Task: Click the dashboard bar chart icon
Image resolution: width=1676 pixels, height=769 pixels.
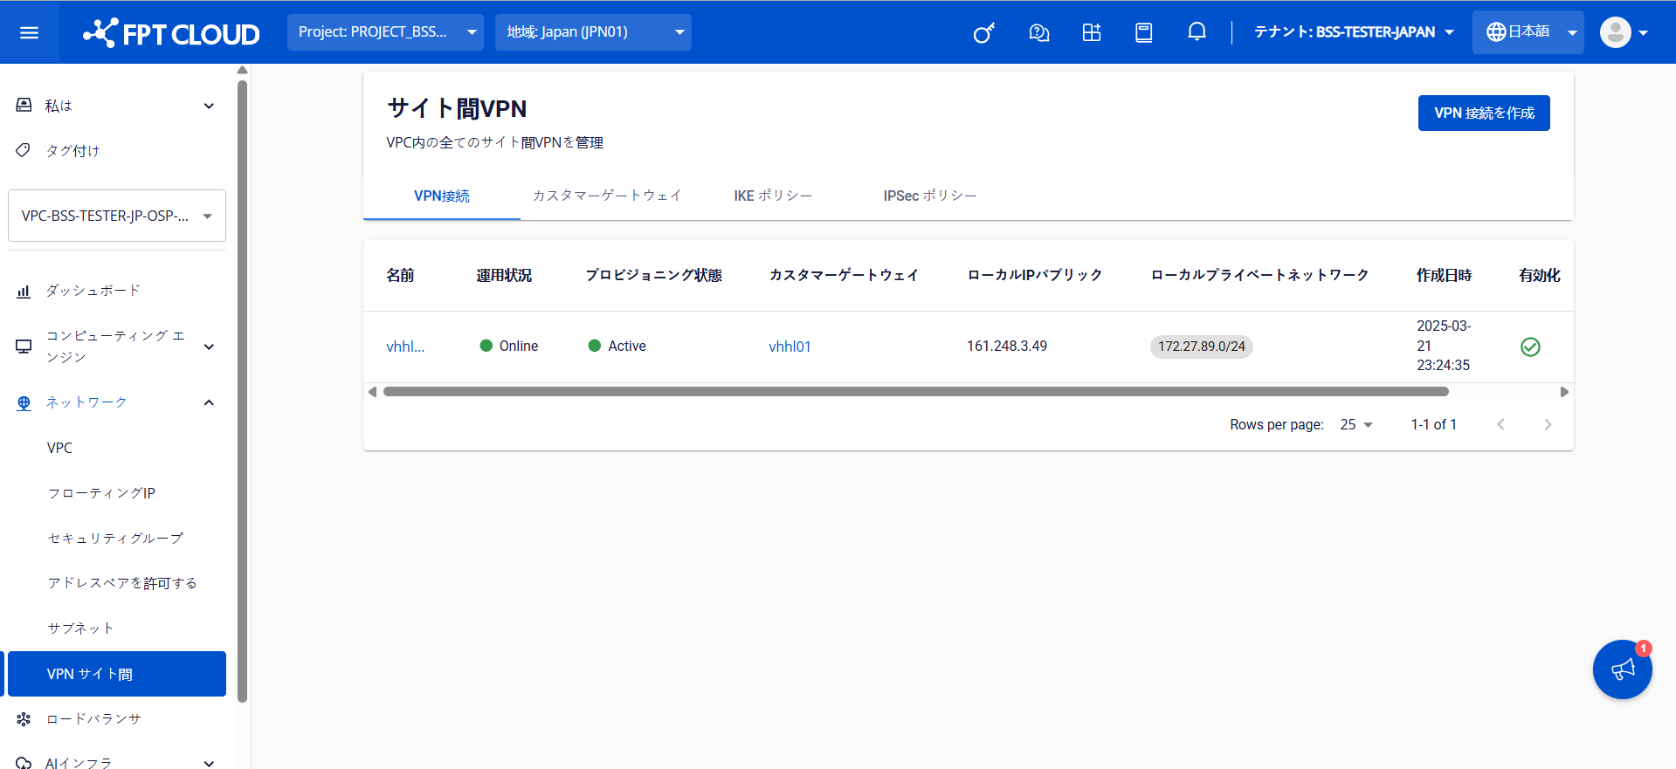Action: coord(24,291)
